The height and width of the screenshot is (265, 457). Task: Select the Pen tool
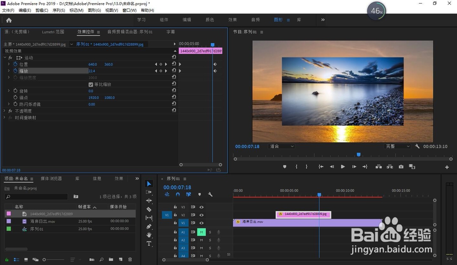coord(149,227)
